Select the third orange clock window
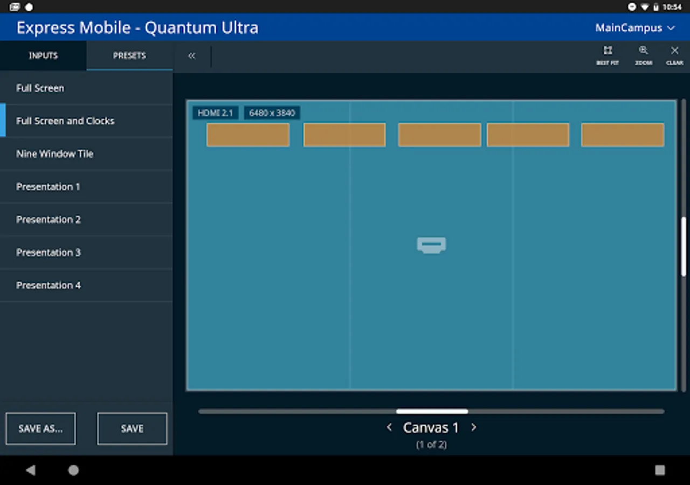This screenshot has height=485, width=690. click(439, 135)
